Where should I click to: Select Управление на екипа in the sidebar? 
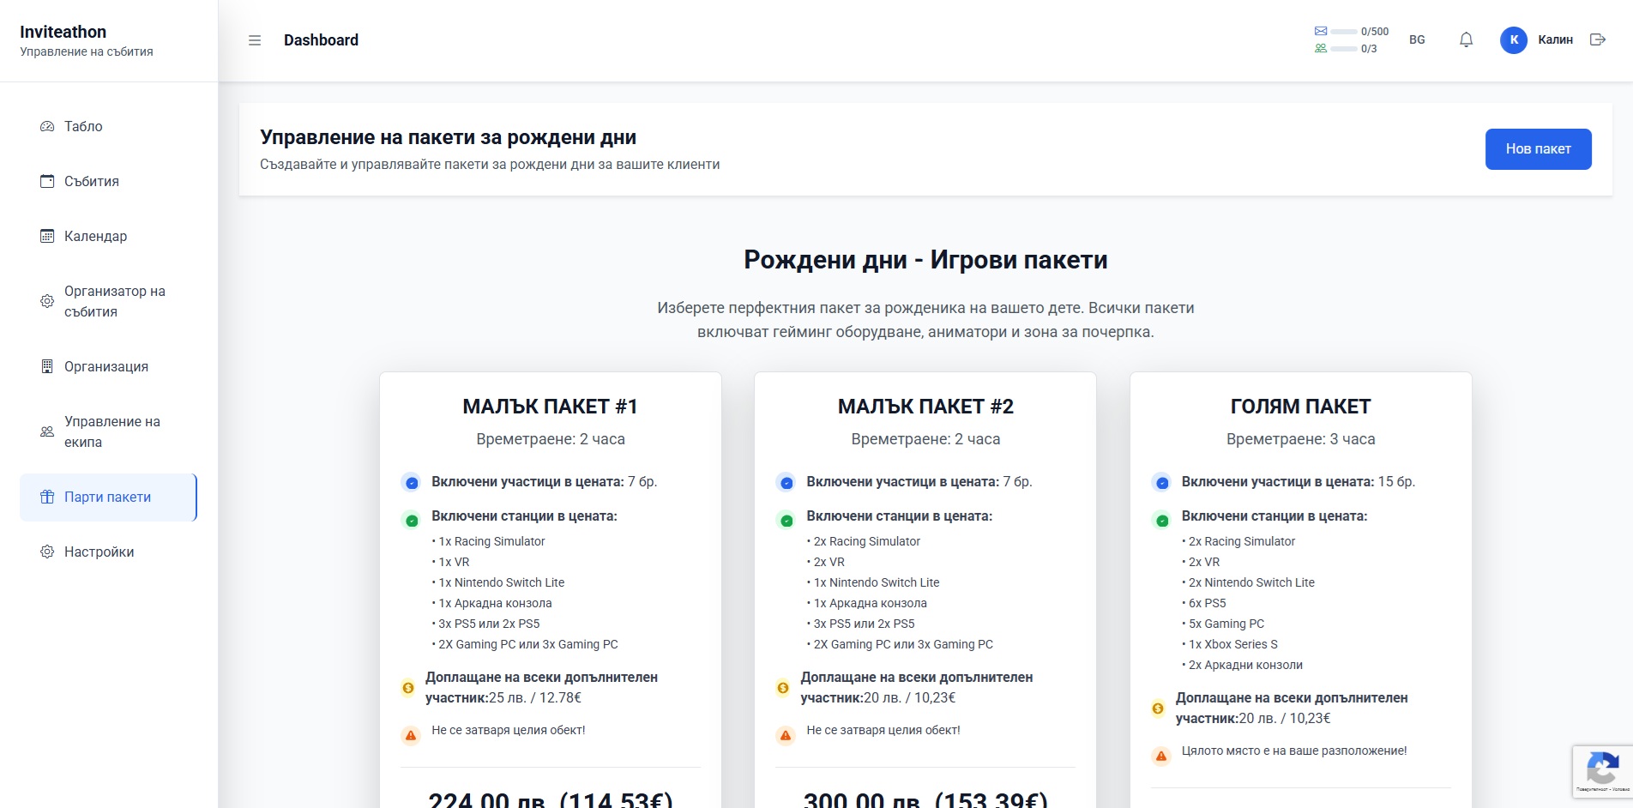coord(111,431)
